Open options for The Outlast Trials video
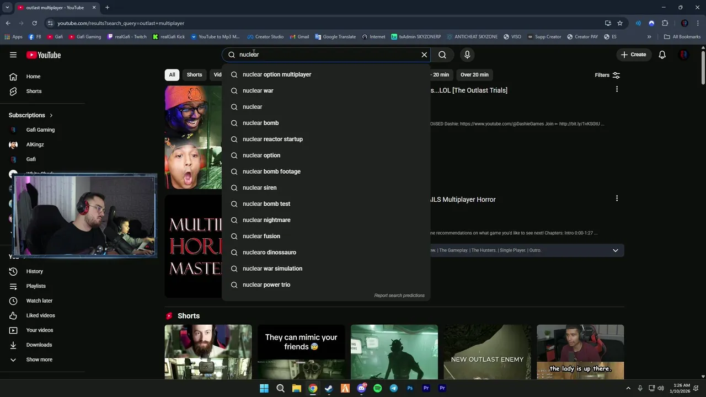The image size is (706, 397). [617, 89]
